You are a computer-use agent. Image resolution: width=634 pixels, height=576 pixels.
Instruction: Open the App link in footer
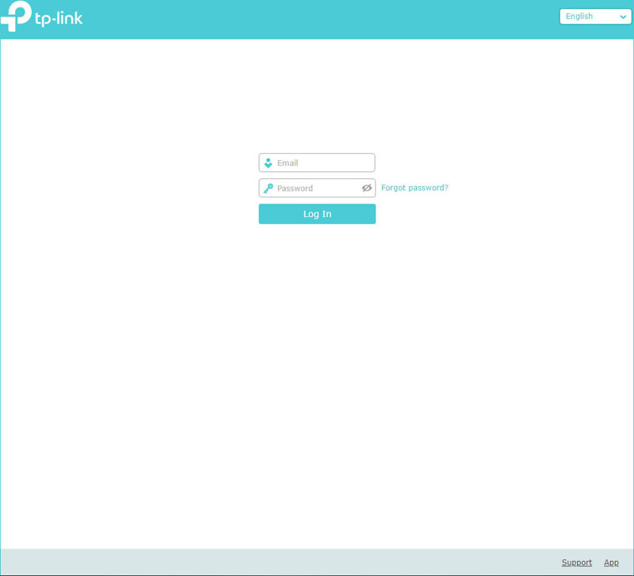pyautogui.click(x=611, y=563)
